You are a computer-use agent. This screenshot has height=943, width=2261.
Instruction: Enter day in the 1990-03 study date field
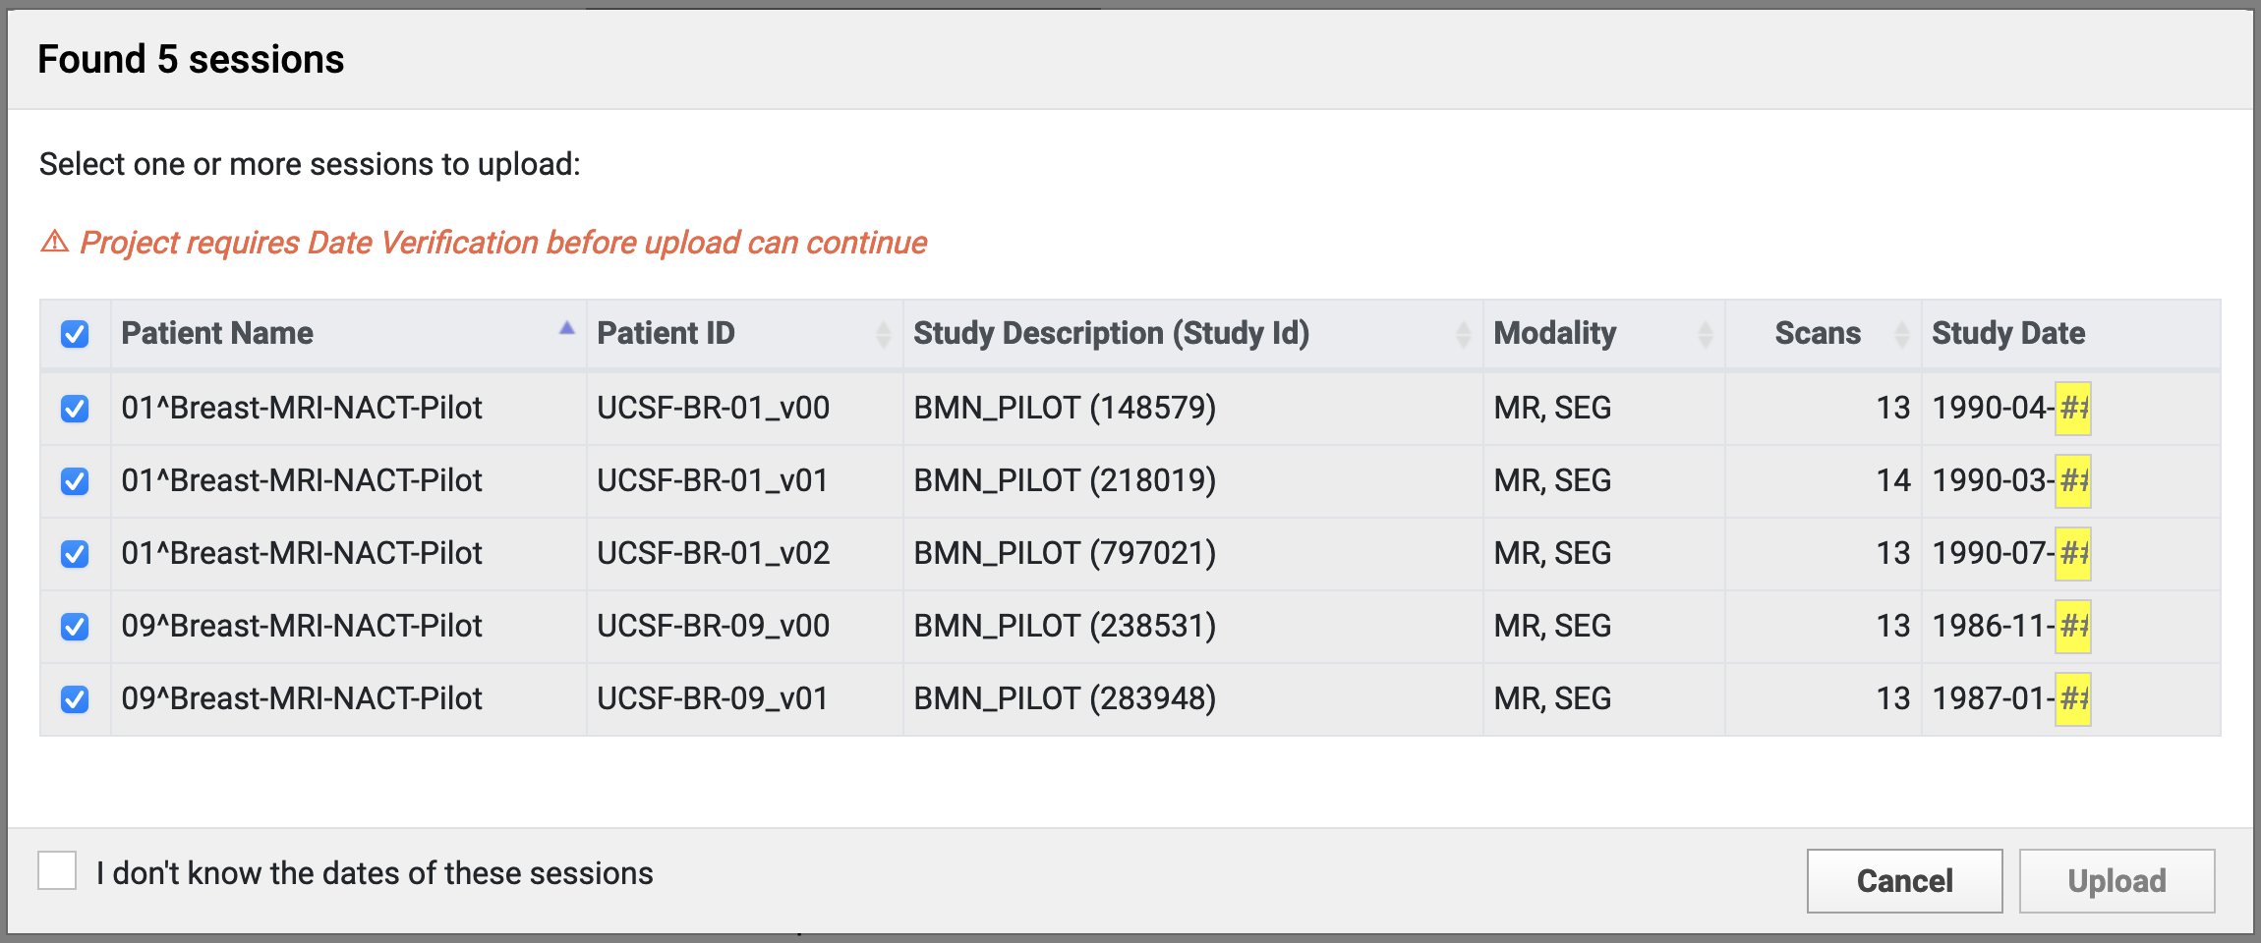tap(2072, 481)
